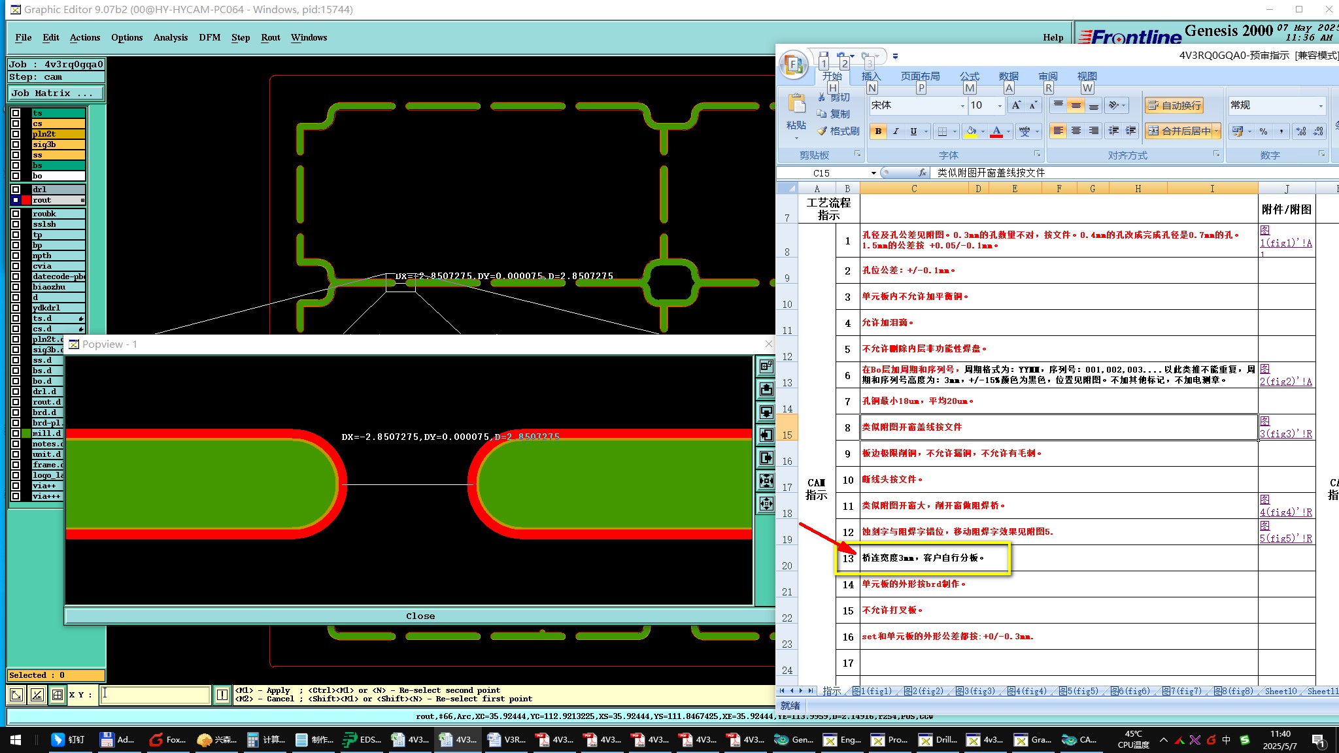
Task: Click Close button in Popview
Action: point(420,616)
